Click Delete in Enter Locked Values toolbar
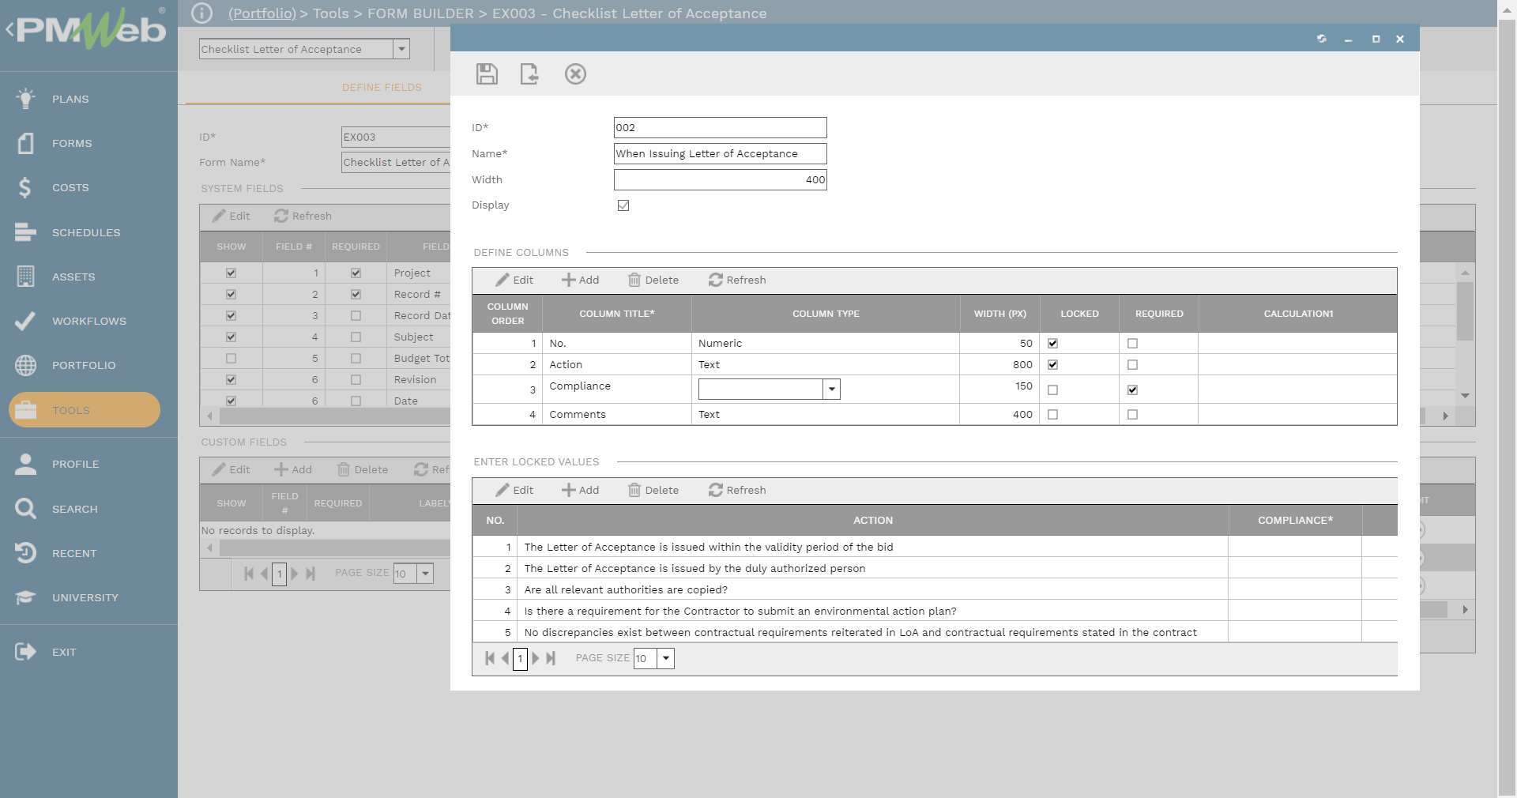The height and width of the screenshot is (798, 1517). (x=653, y=490)
